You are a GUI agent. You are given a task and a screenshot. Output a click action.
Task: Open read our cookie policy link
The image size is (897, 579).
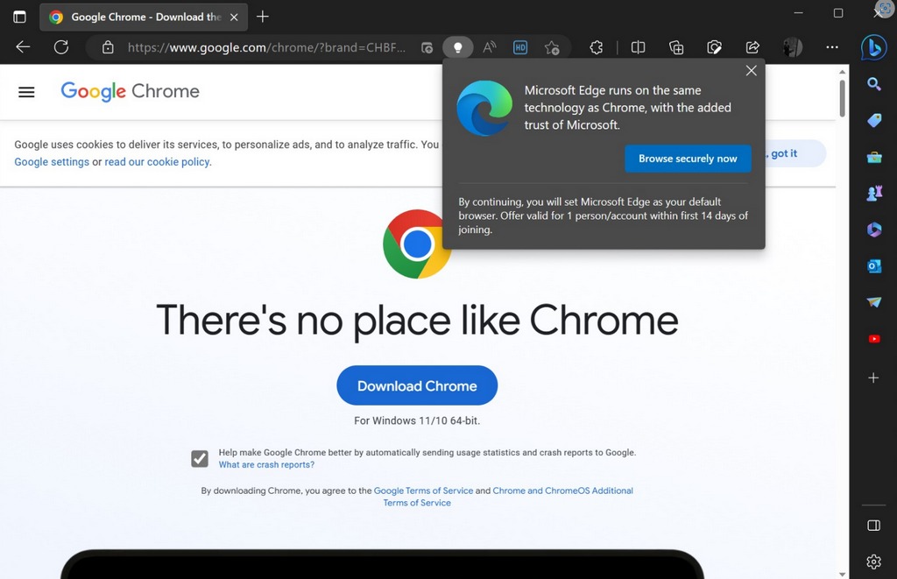pos(157,162)
